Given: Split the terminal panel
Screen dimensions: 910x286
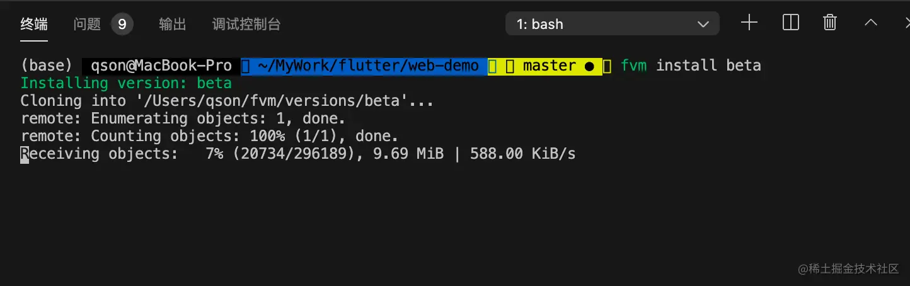Looking at the screenshot, I should pos(790,23).
